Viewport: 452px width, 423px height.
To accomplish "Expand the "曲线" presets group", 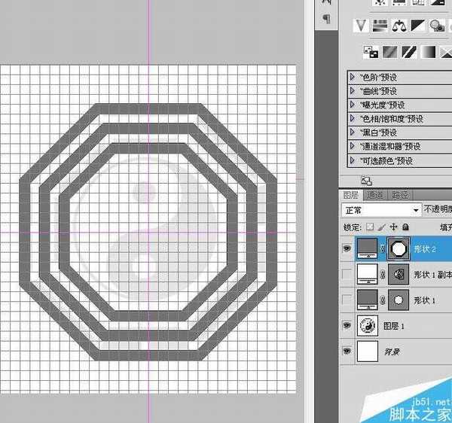I will pos(353,90).
